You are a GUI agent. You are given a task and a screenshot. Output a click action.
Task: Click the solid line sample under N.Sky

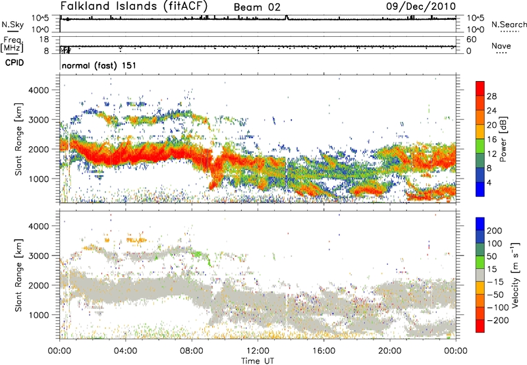13,31
